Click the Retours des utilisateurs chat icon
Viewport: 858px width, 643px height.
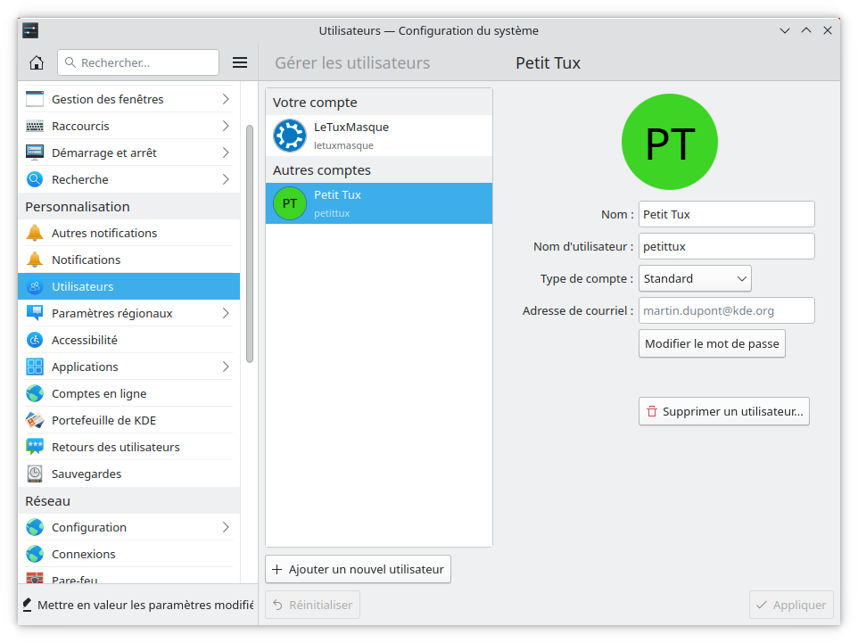(x=35, y=447)
